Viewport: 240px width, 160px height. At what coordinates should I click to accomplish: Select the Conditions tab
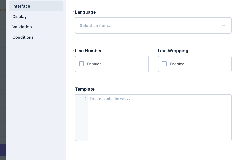(x=23, y=37)
